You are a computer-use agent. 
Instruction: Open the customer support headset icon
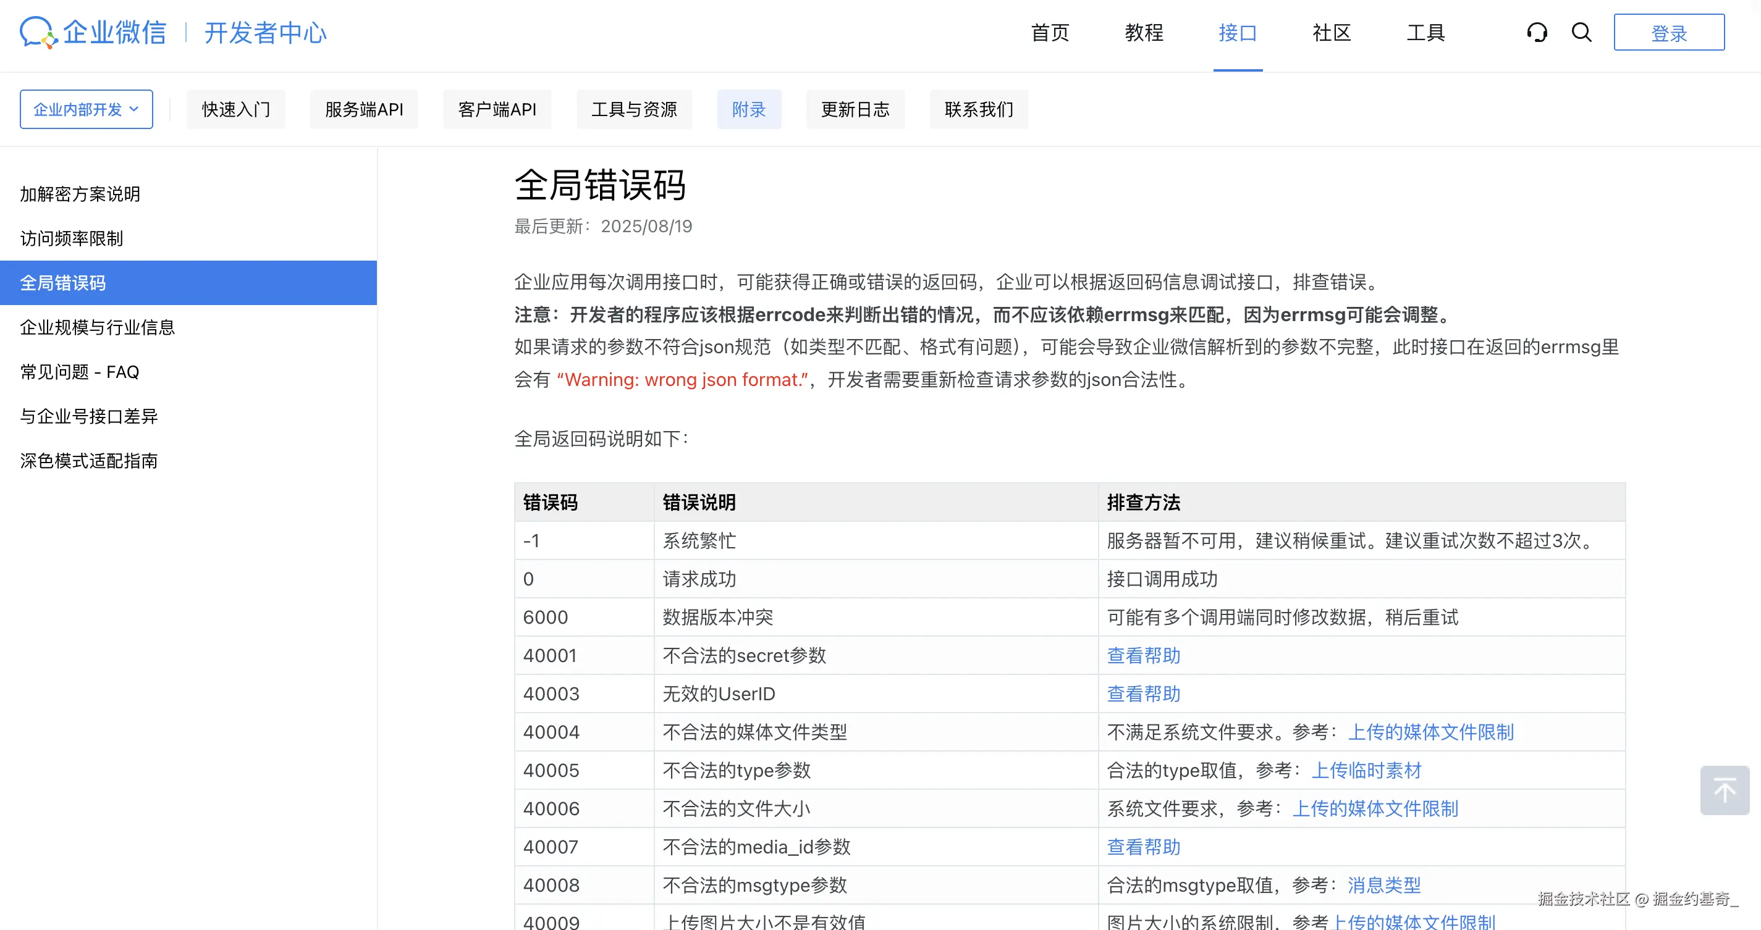coord(1537,32)
